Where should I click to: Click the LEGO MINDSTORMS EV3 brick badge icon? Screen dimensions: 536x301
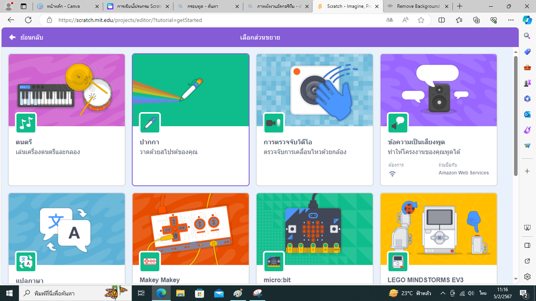398,262
